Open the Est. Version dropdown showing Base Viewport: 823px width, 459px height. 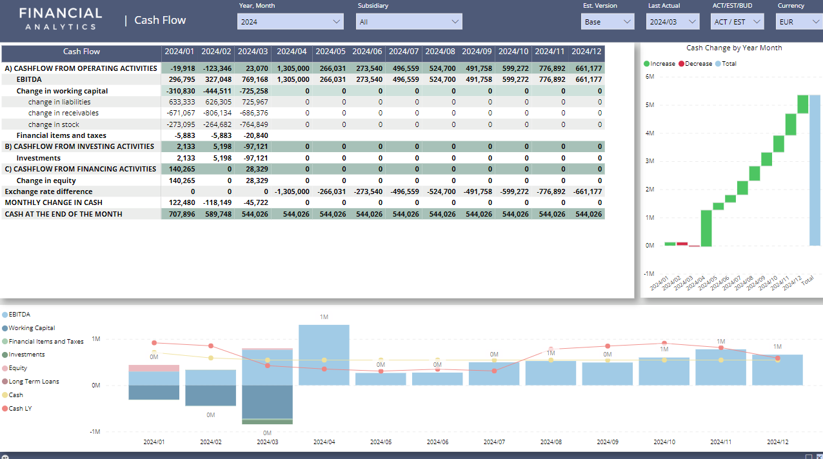tap(608, 22)
